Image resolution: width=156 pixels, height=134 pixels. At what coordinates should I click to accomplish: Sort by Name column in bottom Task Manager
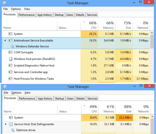tap(30, 109)
